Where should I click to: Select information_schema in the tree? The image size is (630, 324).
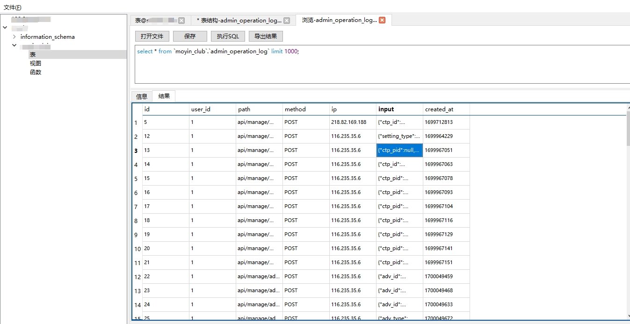click(x=47, y=37)
